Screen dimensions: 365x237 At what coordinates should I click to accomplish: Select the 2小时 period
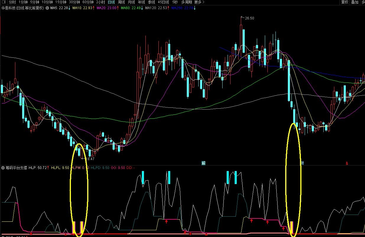click(100, 2)
